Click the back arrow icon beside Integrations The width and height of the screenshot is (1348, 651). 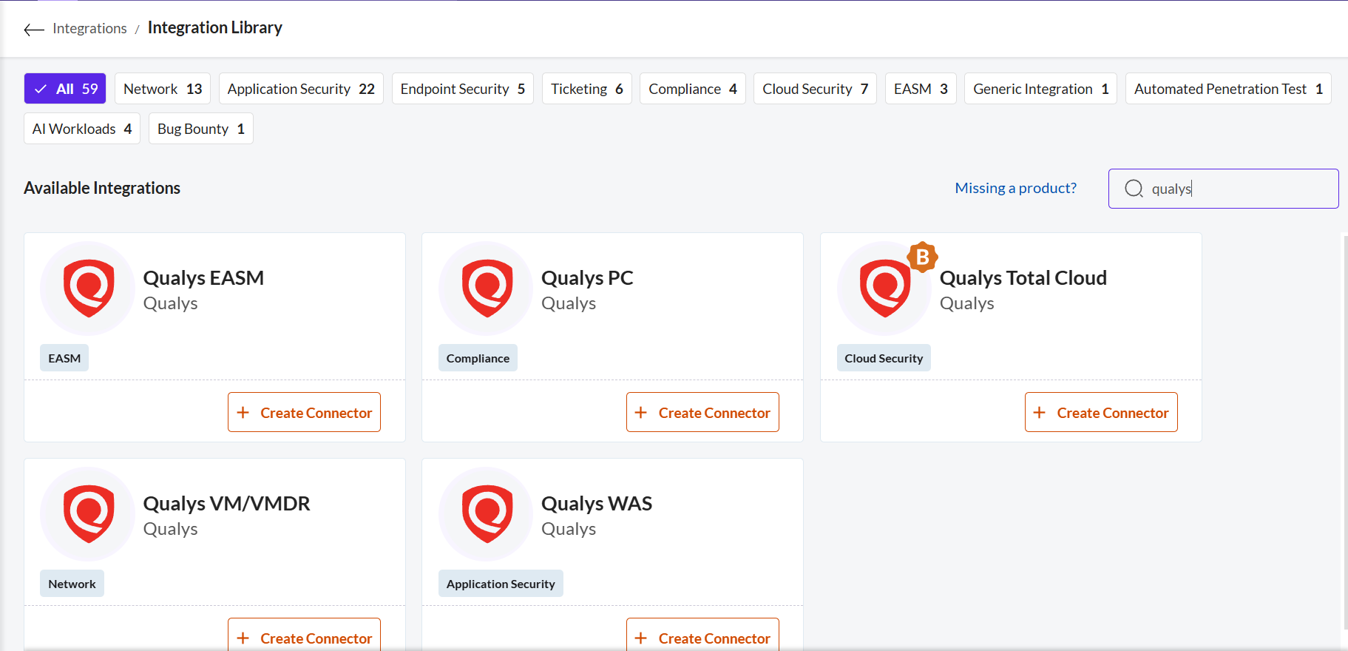[x=34, y=30]
